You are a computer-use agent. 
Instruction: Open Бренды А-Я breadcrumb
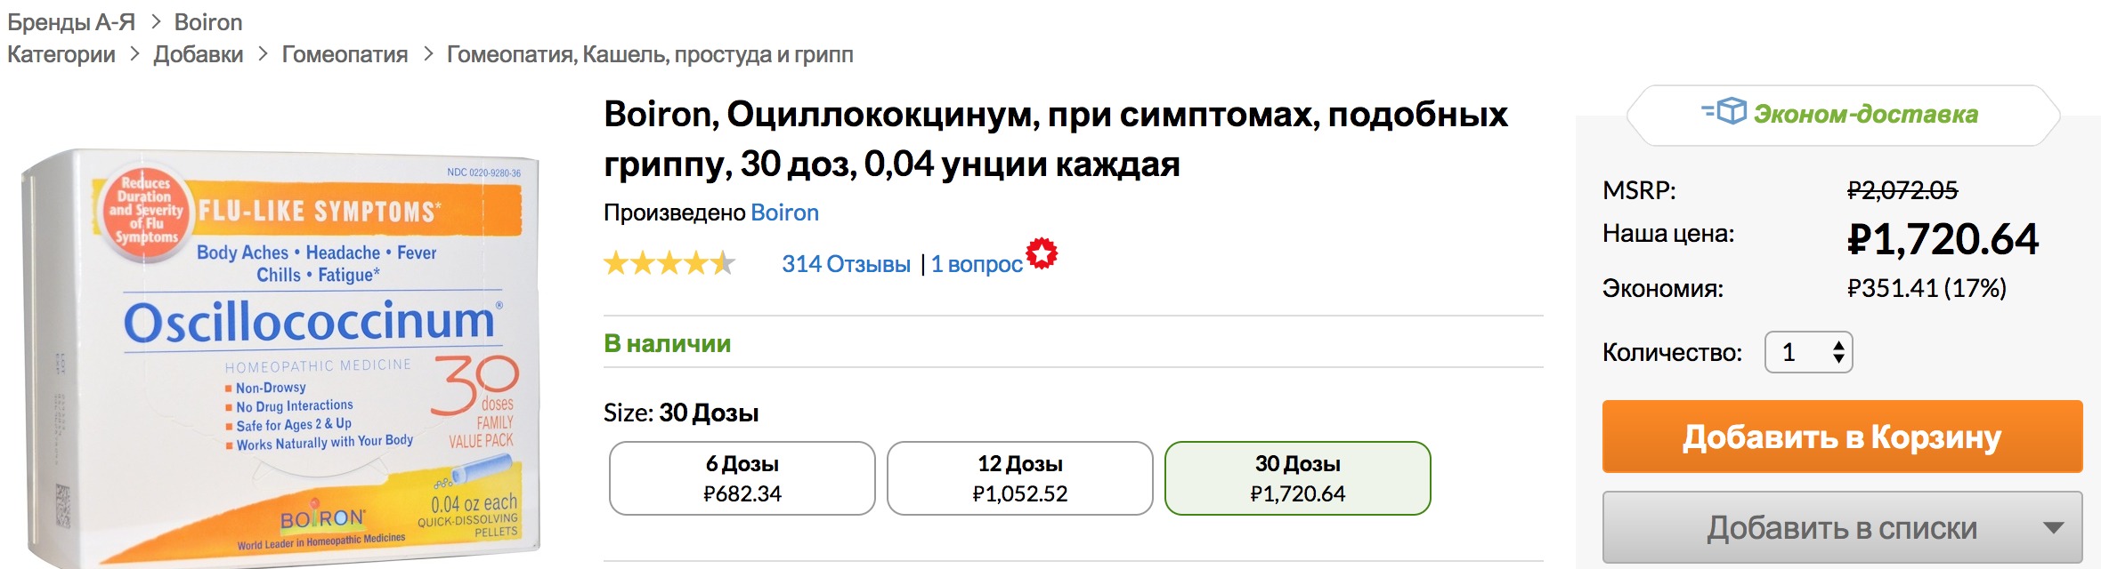(71, 22)
